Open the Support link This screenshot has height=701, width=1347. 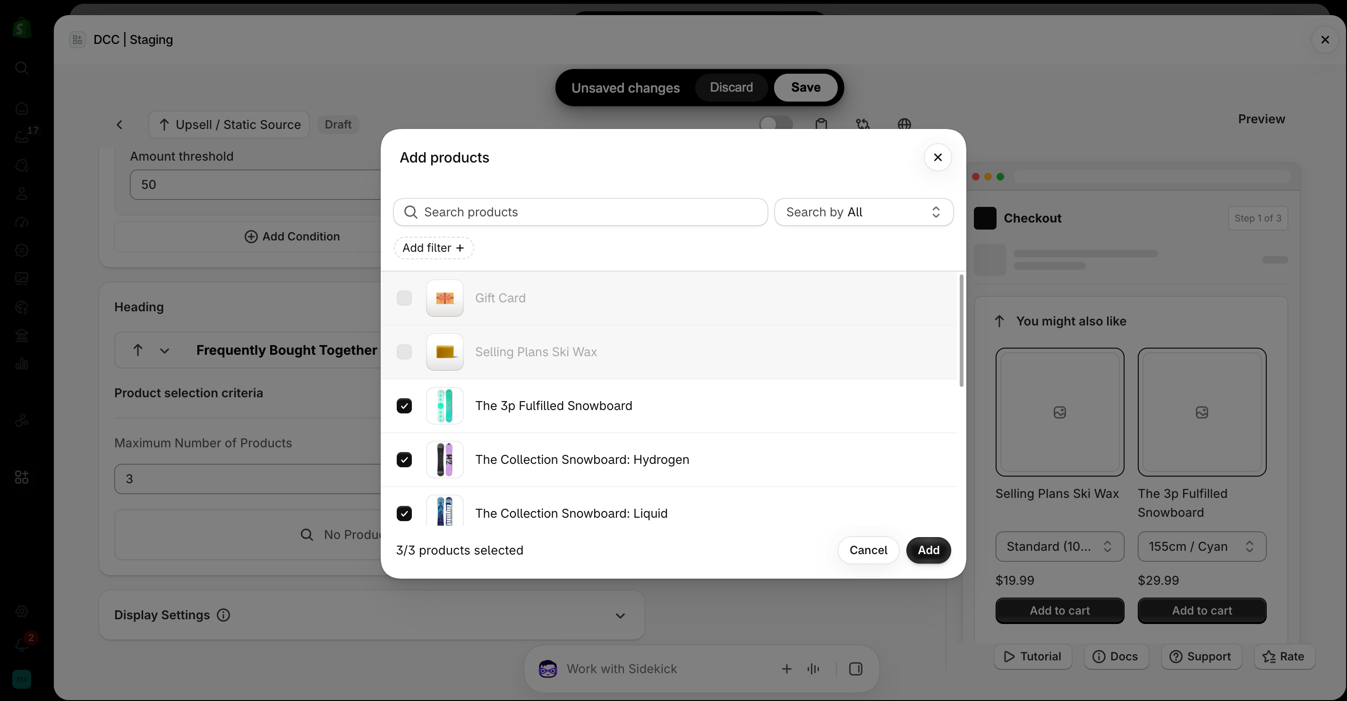pyautogui.click(x=1201, y=656)
